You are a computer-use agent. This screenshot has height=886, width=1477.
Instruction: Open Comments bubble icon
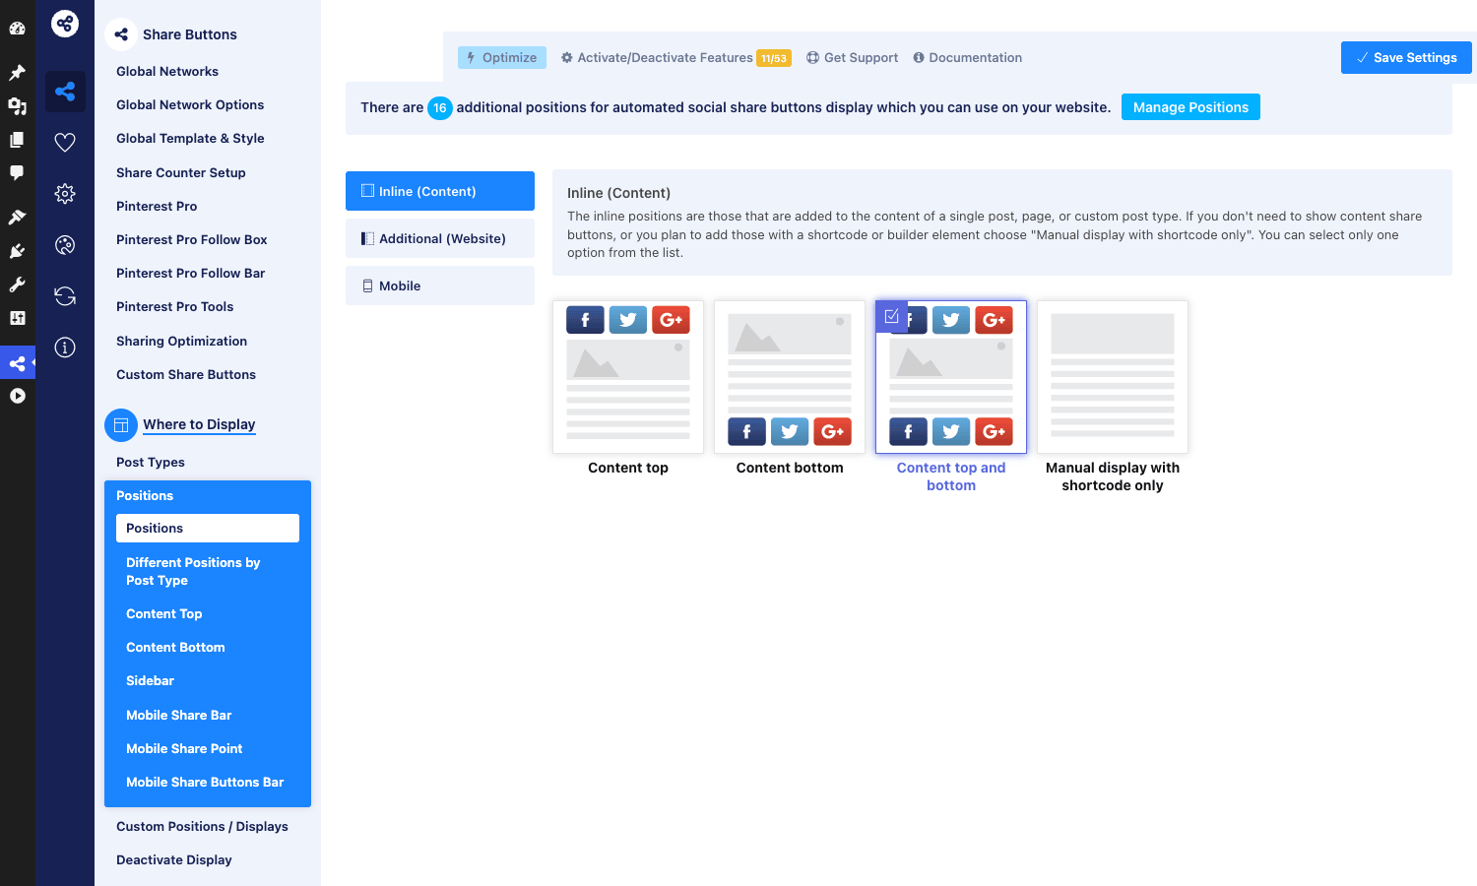point(17,173)
